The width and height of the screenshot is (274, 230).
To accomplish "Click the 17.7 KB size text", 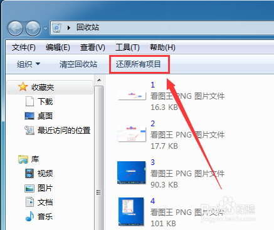I will (164, 146).
